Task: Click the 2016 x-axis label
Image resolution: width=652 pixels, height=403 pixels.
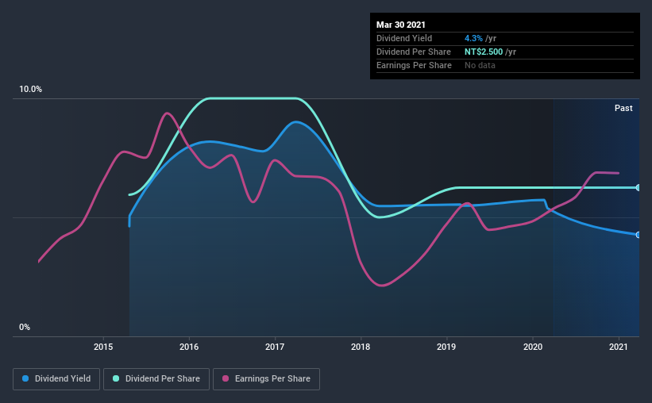Action: (189, 347)
